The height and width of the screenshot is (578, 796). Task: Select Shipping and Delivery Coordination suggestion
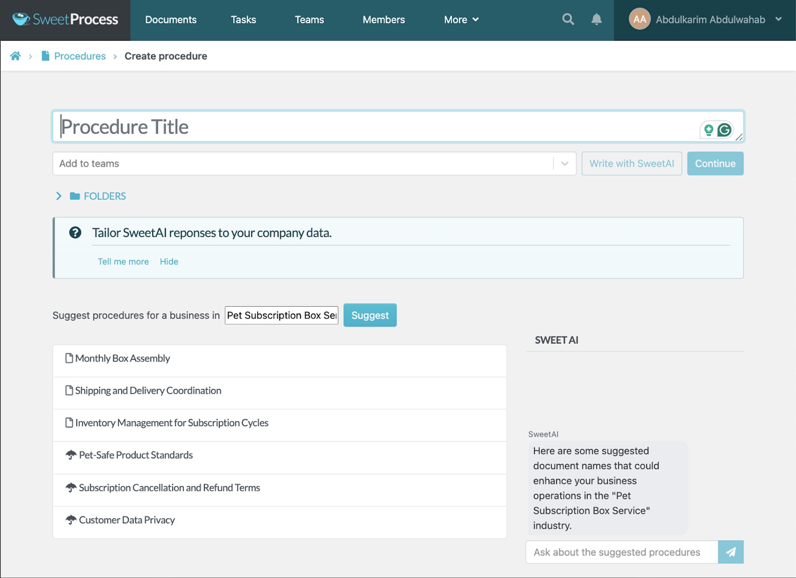[279, 393]
